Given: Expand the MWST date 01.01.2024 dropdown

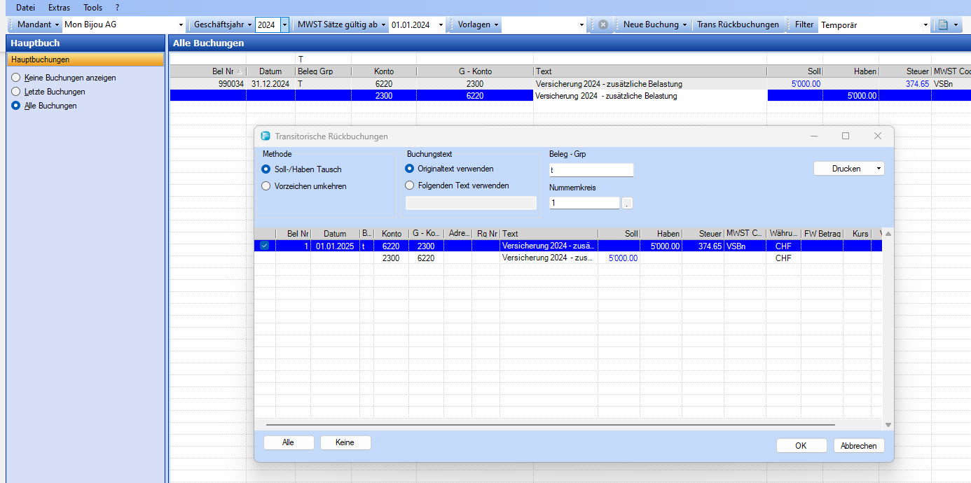Looking at the screenshot, I should pos(441,24).
